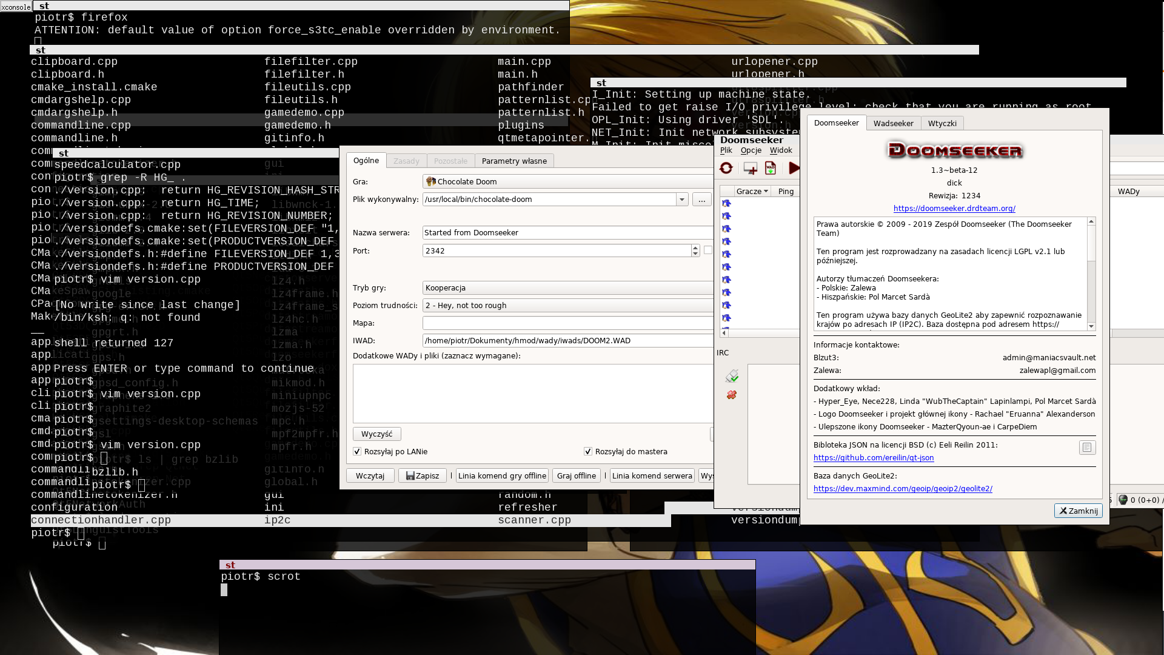
Task: Click first Sonic server icon in list
Action: 726,204
